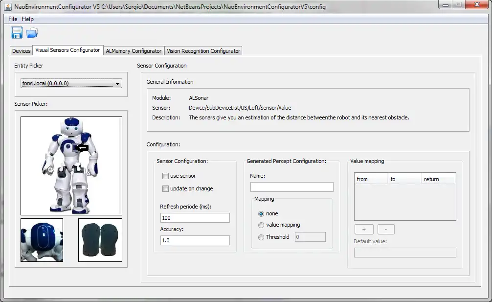Open the Help menu
This screenshot has height=302, width=492.
point(27,19)
